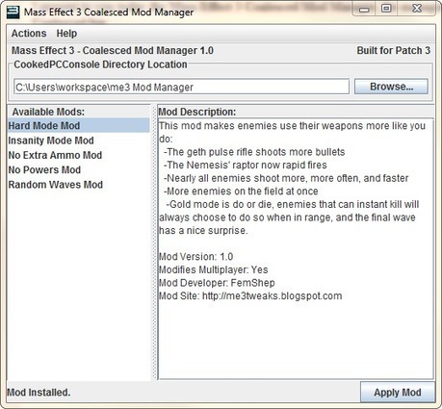This screenshot has height=409, width=442.
Task: Click the app icon in title bar
Action: 13,13
